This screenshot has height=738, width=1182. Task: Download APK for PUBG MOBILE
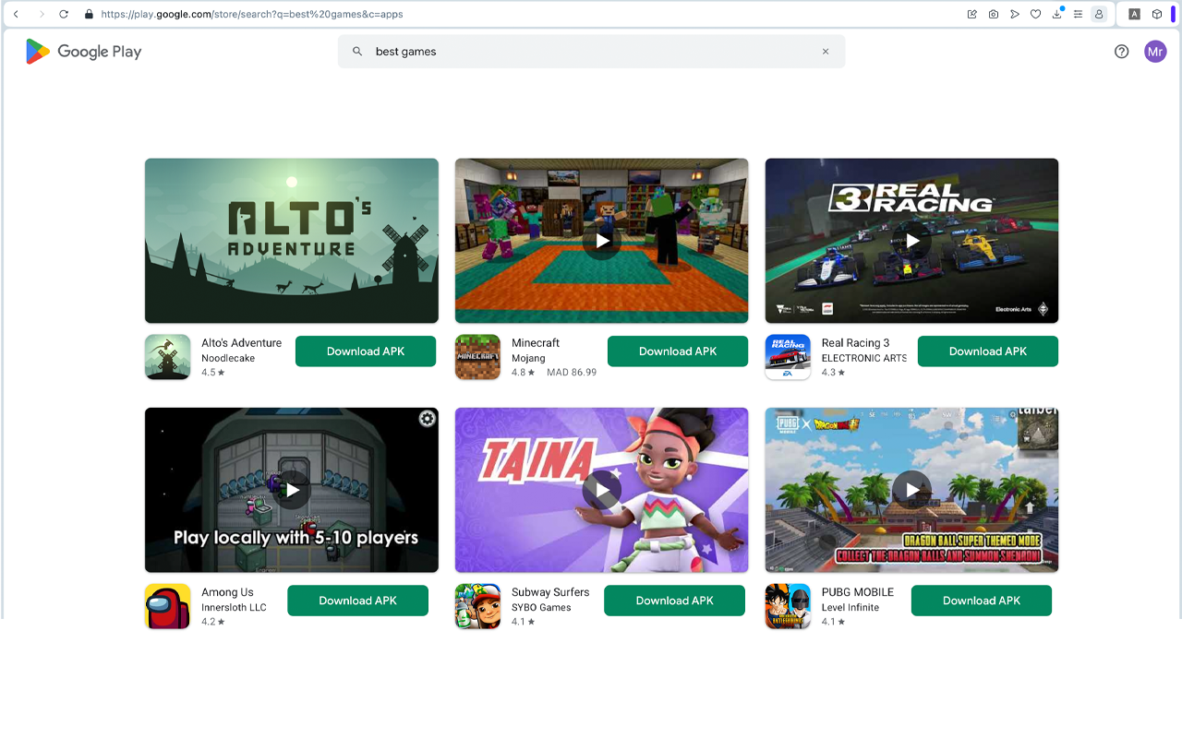point(982,601)
